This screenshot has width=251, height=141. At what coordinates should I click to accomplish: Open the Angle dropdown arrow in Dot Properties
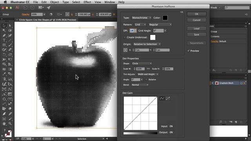click(x=142, y=80)
